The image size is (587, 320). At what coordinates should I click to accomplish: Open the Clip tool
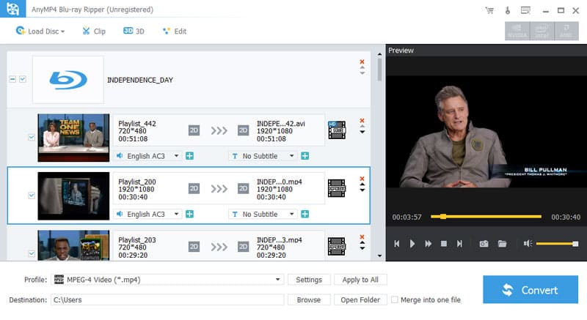click(94, 31)
